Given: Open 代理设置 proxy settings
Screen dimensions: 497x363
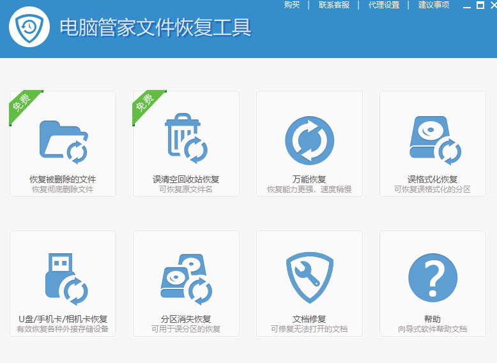Looking at the screenshot, I should [x=384, y=5].
